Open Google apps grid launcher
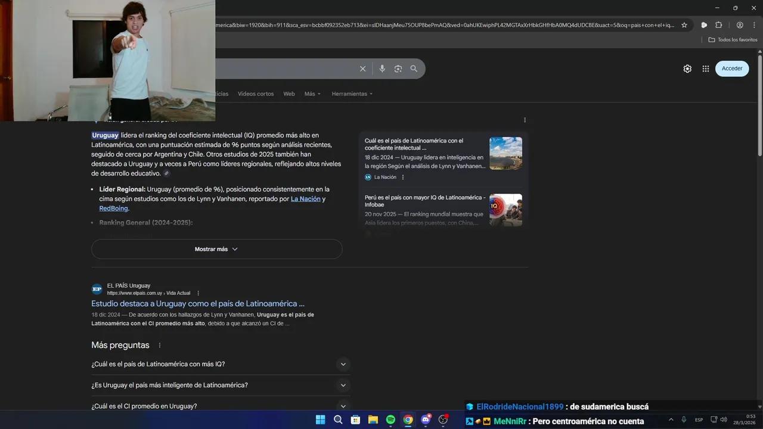The image size is (763, 429). [x=705, y=69]
